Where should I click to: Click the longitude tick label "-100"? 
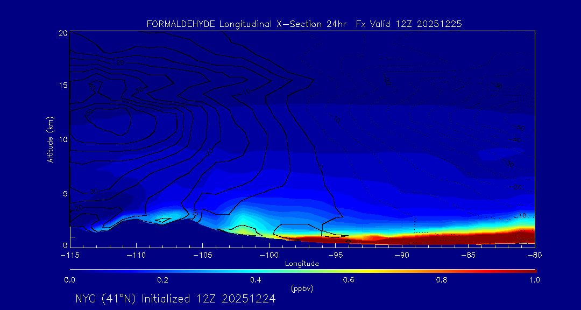tap(269, 256)
